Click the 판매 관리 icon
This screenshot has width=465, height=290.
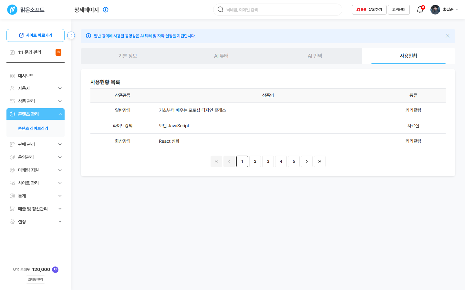(x=12, y=144)
